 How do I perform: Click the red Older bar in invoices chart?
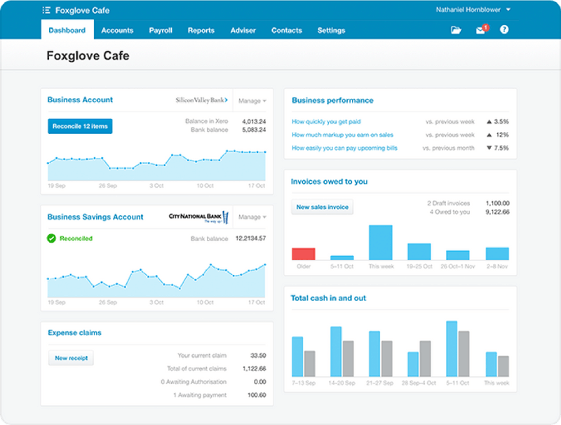[304, 252]
